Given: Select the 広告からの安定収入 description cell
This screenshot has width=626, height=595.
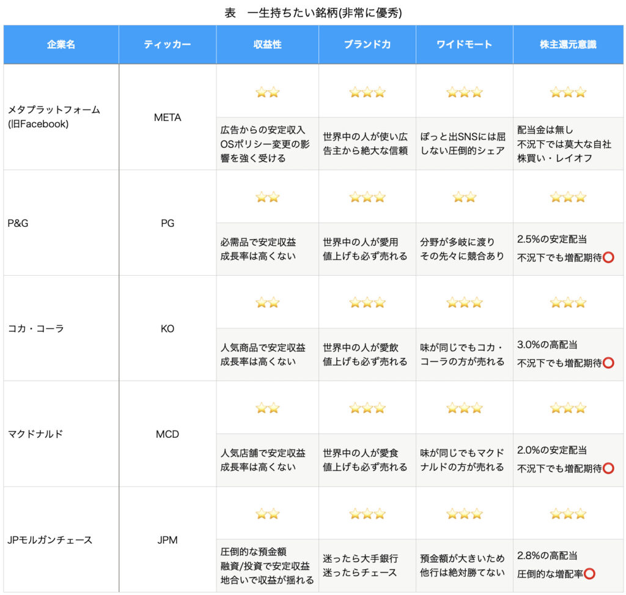Looking at the screenshot, I should [268, 144].
